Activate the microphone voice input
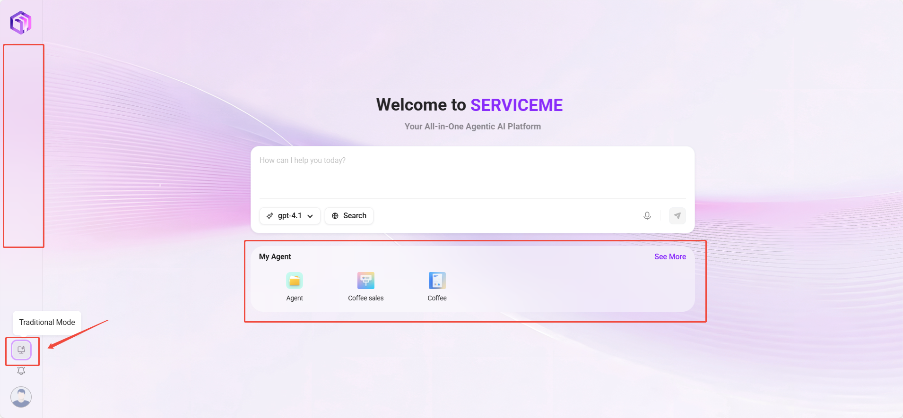Screen dimensions: 903x418 [x=647, y=216]
